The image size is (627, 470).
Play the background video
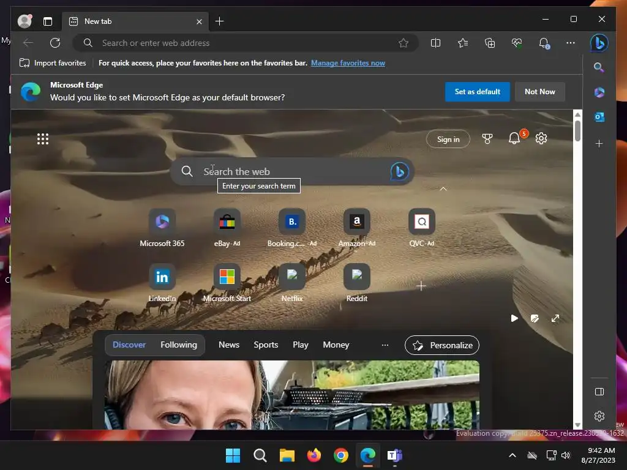tap(514, 318)
